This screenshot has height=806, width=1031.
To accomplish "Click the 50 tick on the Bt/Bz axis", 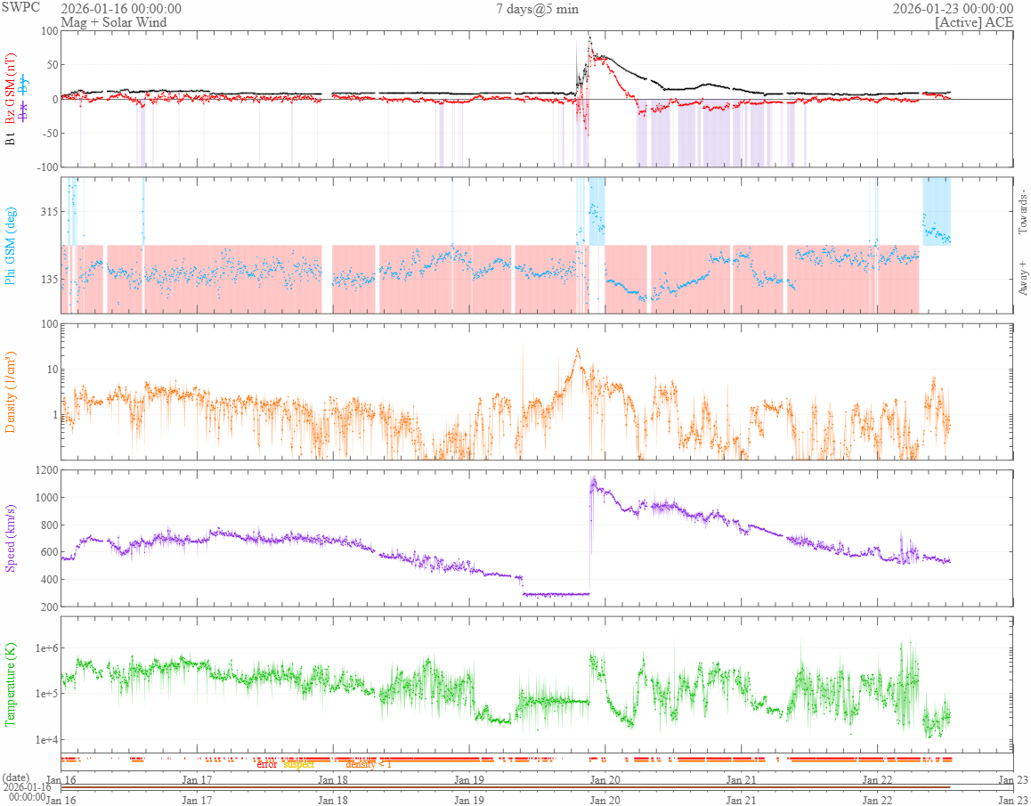I will [x=52, y=64].
